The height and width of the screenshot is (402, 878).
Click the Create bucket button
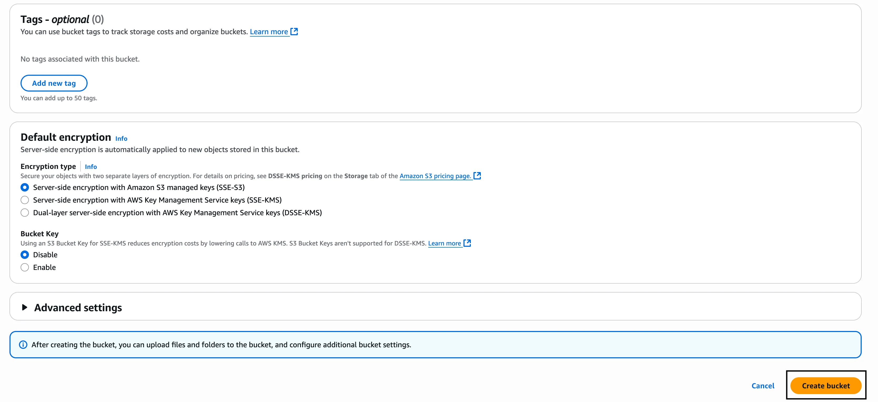[825, 386]
